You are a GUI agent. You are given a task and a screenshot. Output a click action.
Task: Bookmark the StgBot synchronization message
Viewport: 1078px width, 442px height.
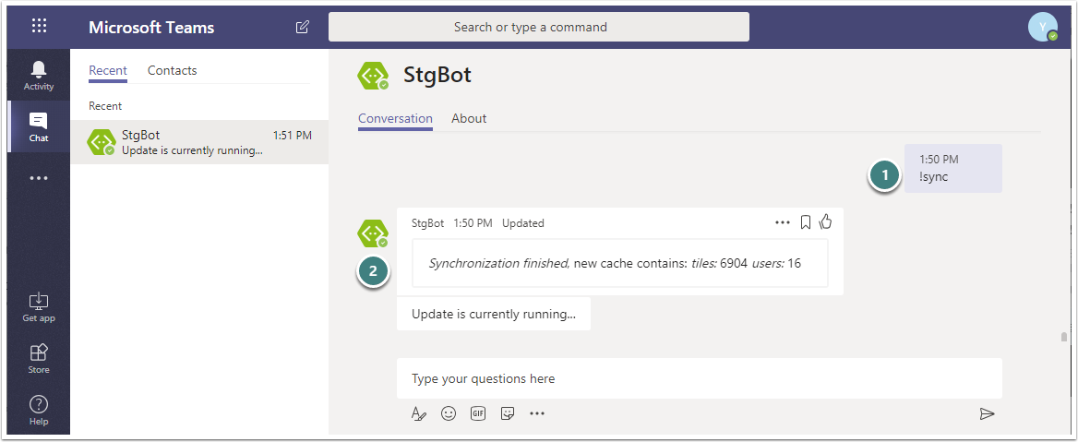coord(805,222)
